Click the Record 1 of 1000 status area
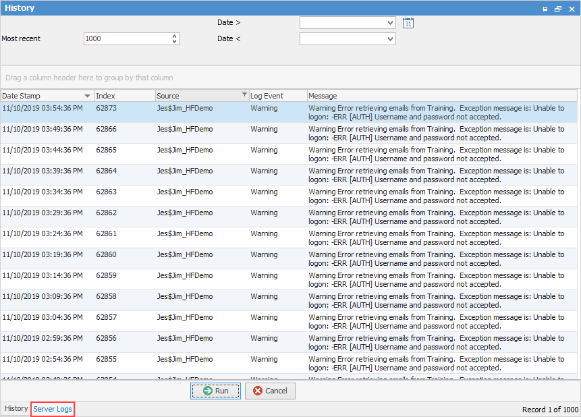Screen dimensions: 581x417 tap(551, 408)
